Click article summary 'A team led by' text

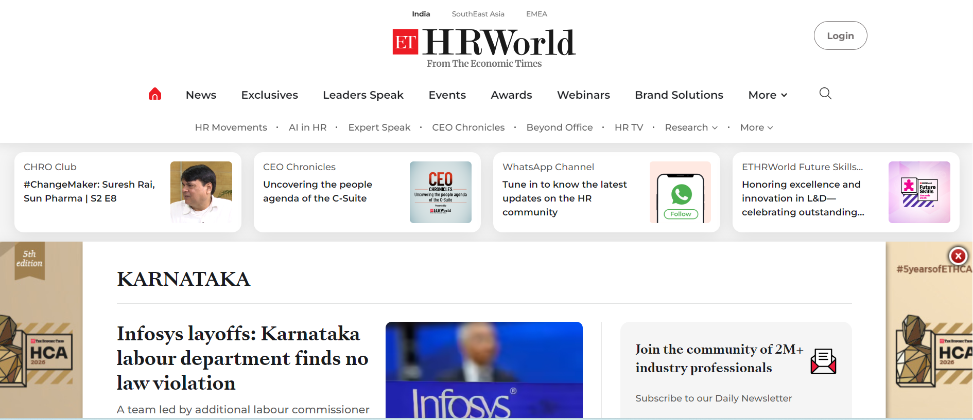coord(243,410)
